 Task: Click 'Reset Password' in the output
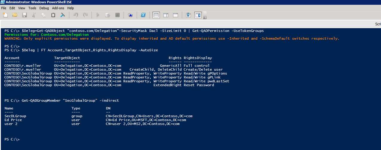(199, 85)
